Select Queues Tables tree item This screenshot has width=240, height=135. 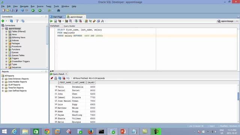pyautogui.click(x=18, y=55)
